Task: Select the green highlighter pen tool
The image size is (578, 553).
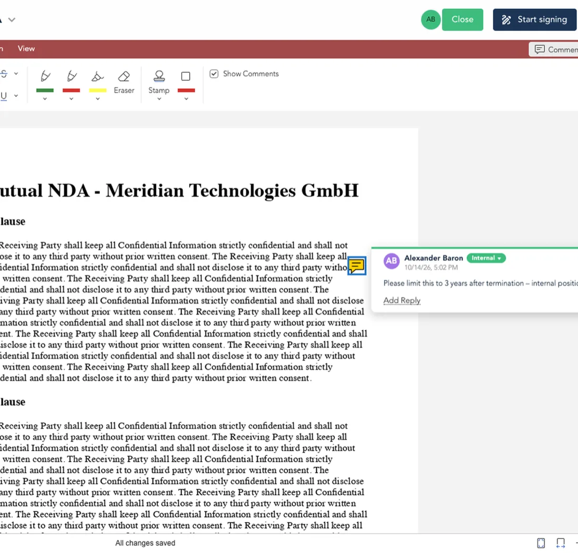Action: [x=45, y=76]
